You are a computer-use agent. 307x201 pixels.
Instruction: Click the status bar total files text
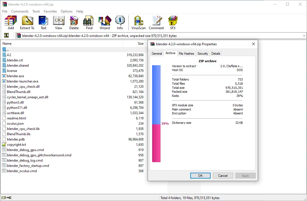(x=190, y=198)
